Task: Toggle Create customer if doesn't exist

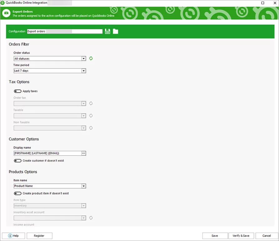Action: click(17, 161)
